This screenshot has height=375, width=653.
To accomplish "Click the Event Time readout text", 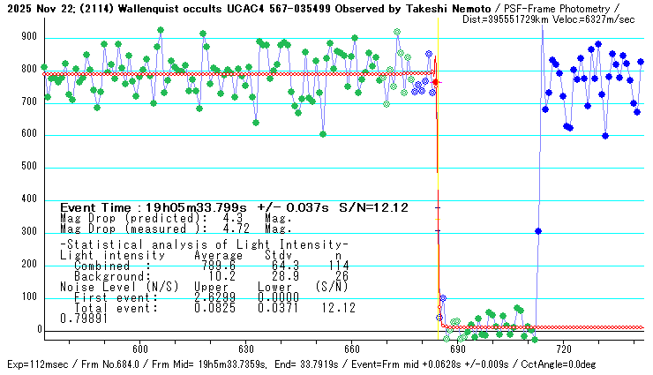I will tap(234, 207).
